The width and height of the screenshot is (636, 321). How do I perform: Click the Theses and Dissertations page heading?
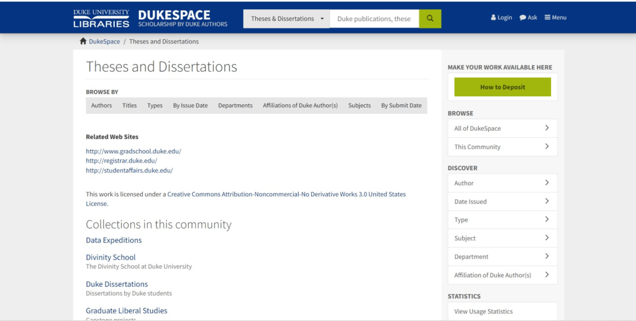point(161,66)
